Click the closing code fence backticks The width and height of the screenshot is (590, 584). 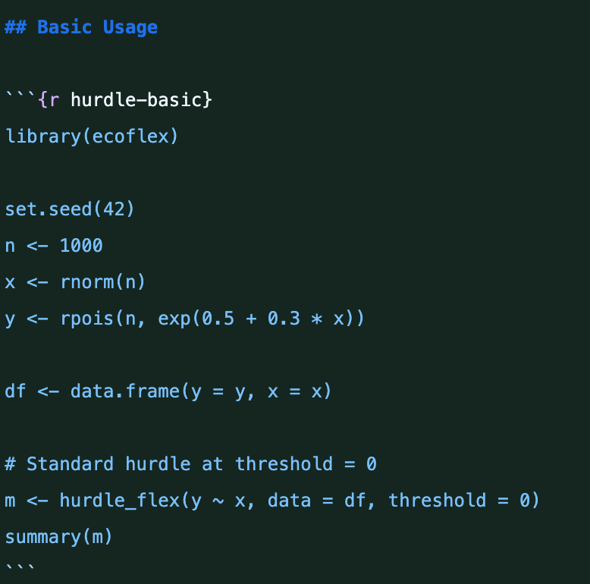tap(20, 567)
